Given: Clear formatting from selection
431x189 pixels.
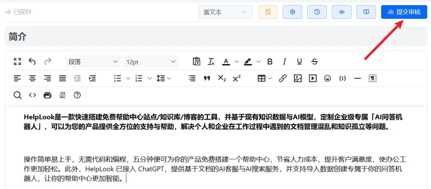Looking at the screenshot, I should tap(211, 62).
